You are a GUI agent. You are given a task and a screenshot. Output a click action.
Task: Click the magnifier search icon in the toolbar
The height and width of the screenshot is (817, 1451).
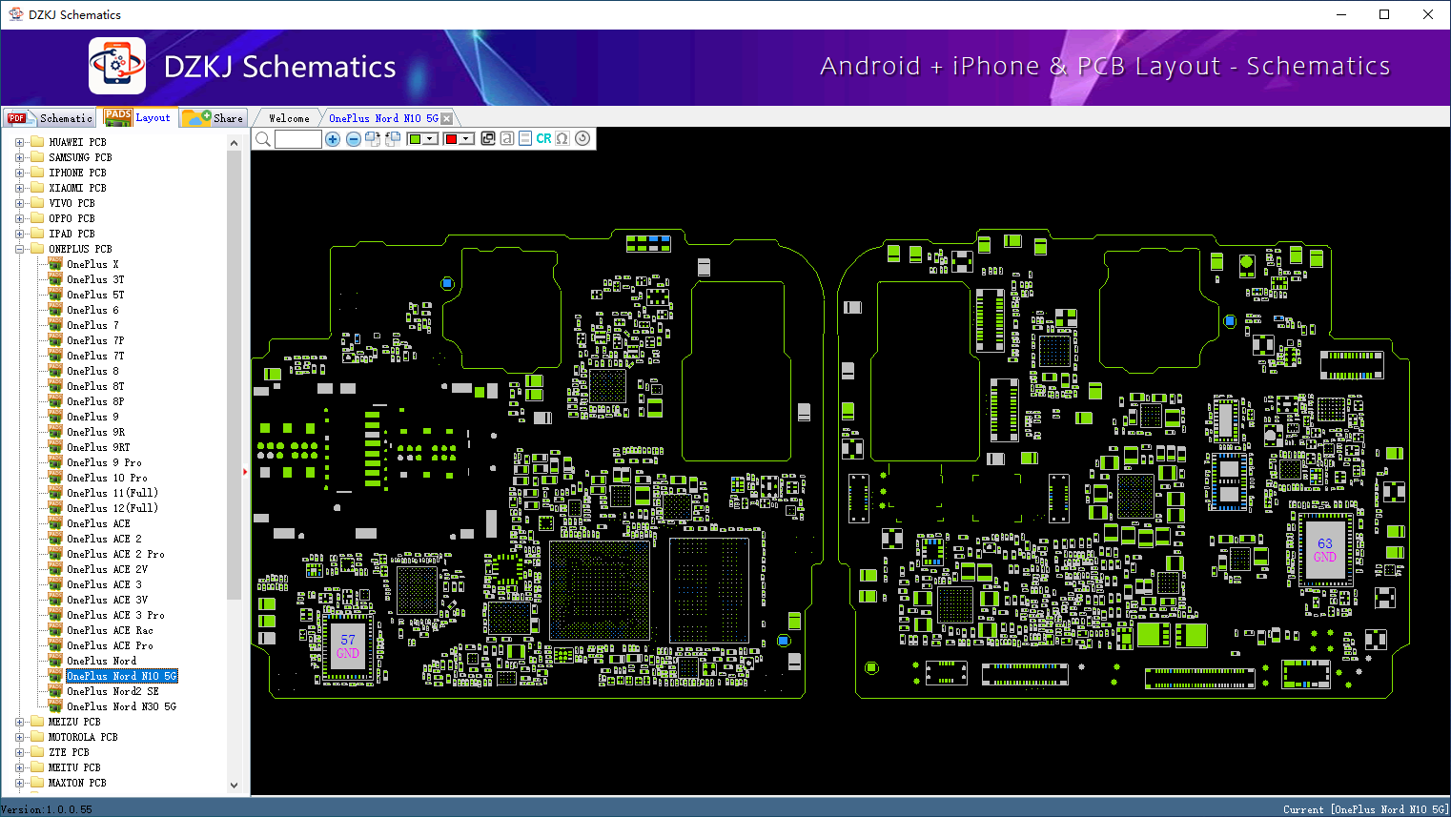[263, 139]
